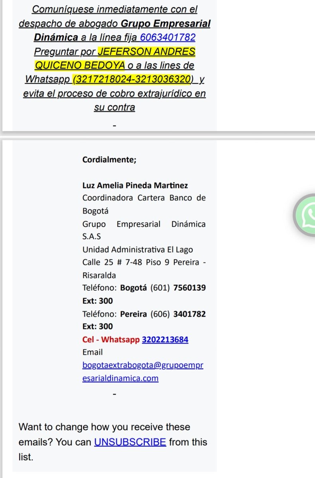Click the 'Risaralda' line in address
The width and height of the screenshot is (315, 478).
pos(99,275)
